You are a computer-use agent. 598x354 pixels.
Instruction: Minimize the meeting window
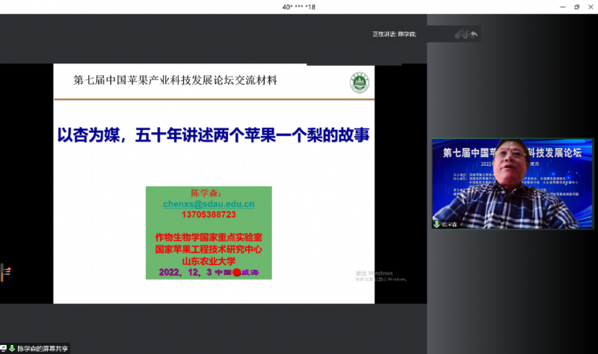point(560,7)
